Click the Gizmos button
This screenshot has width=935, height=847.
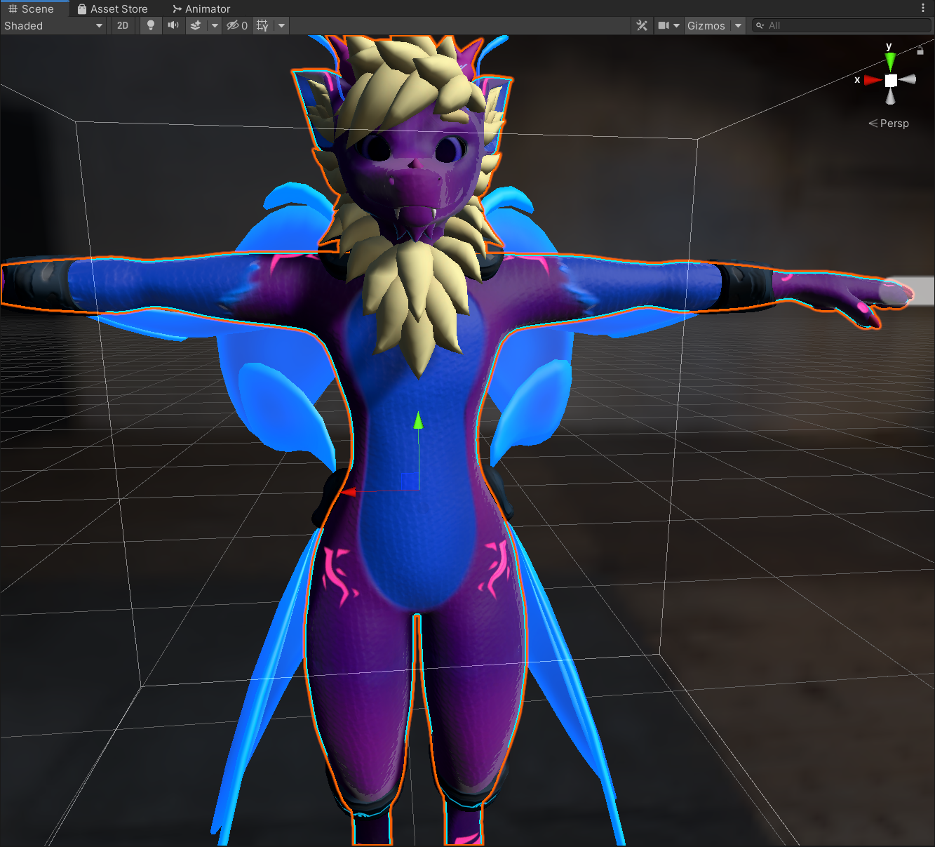[706, 25]
